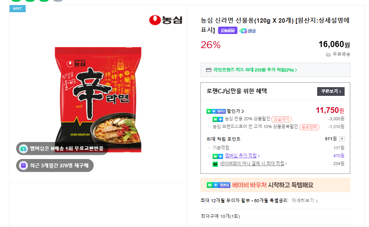Open the question mark help for 적립 포인트

[342, 139]
